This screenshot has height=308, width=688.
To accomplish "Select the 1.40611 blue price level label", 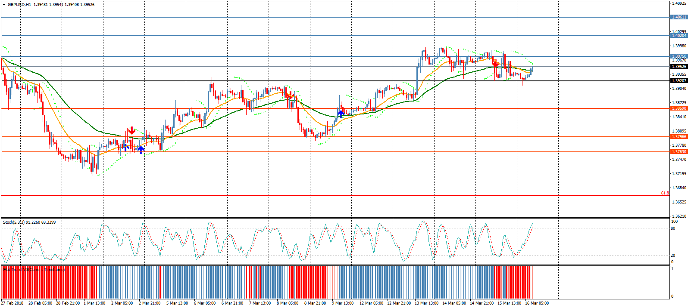I will point(679,17).
